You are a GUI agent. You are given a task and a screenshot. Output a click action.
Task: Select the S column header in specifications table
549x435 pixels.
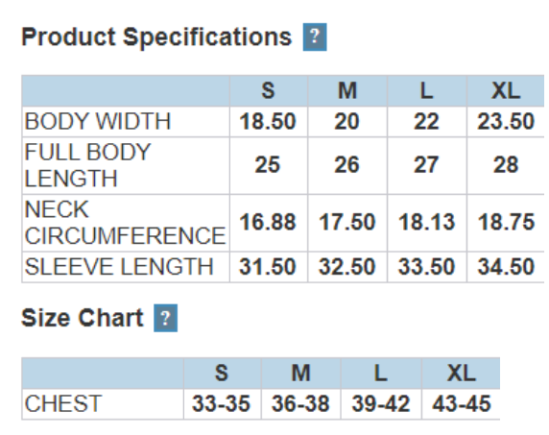tap(269, 90)
